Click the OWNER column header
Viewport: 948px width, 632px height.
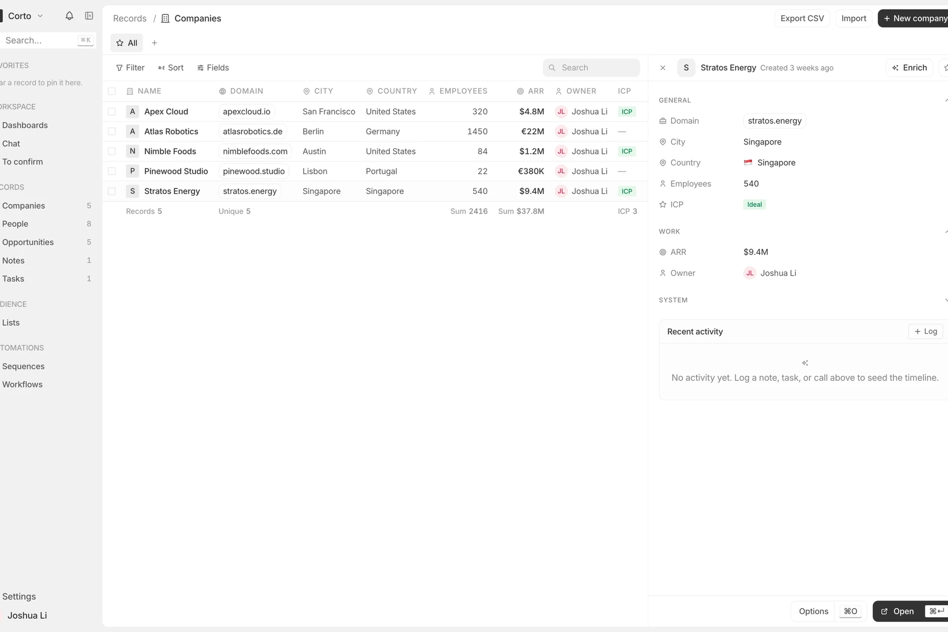click(x=576, y=91)
